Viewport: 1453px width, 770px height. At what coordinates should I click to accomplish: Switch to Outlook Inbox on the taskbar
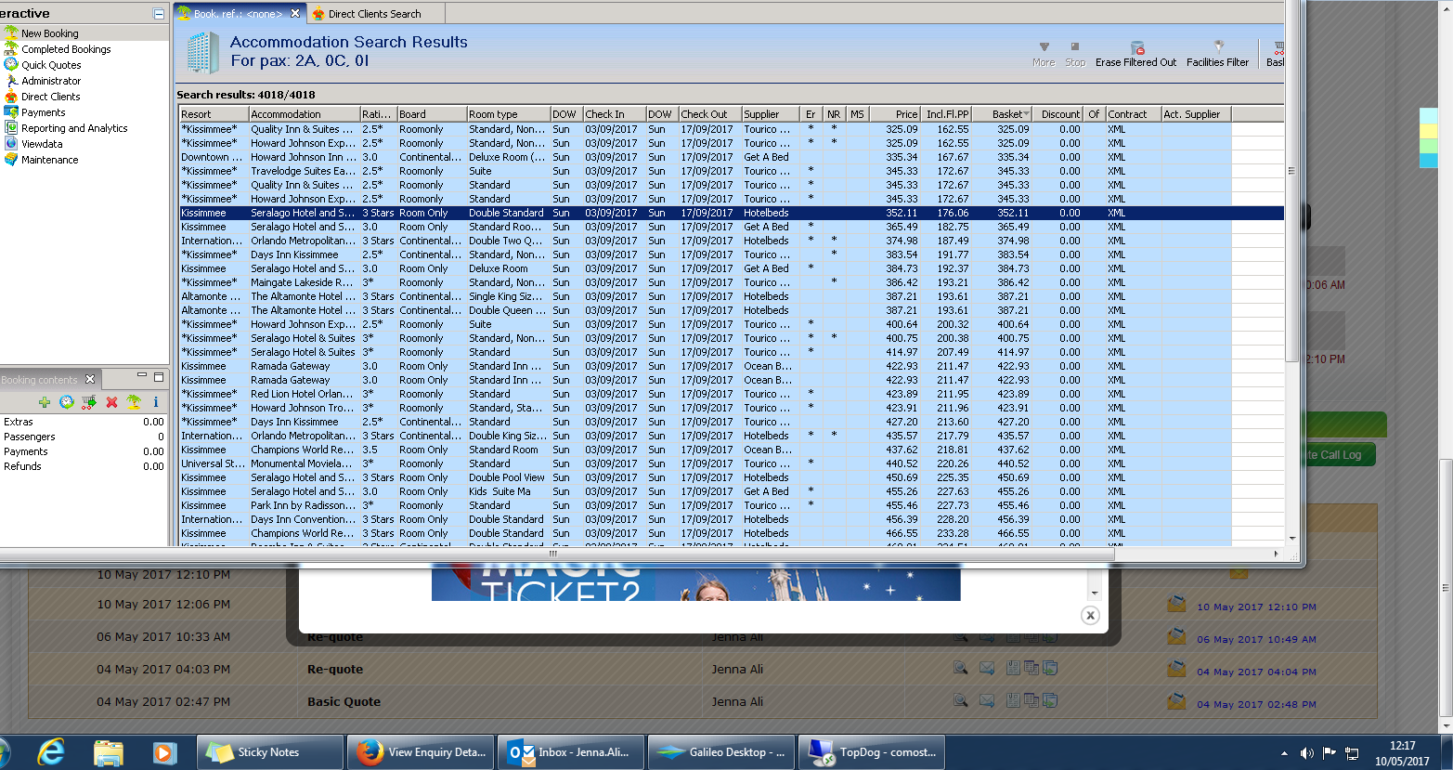(x=571, y=752)
